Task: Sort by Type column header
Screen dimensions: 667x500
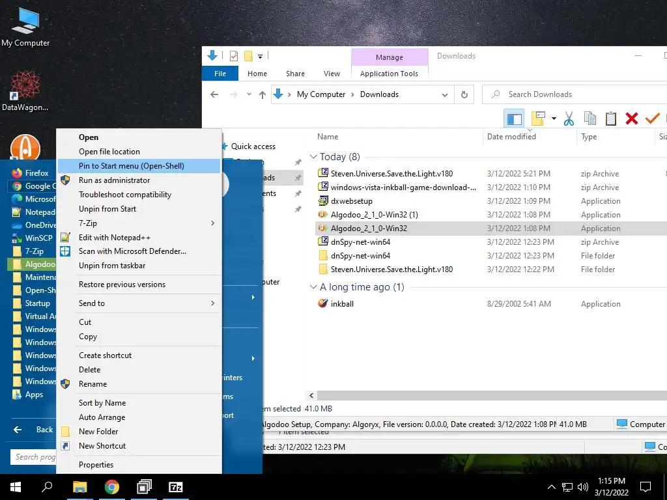Action: pyautogui.click(x=589, y=137)
